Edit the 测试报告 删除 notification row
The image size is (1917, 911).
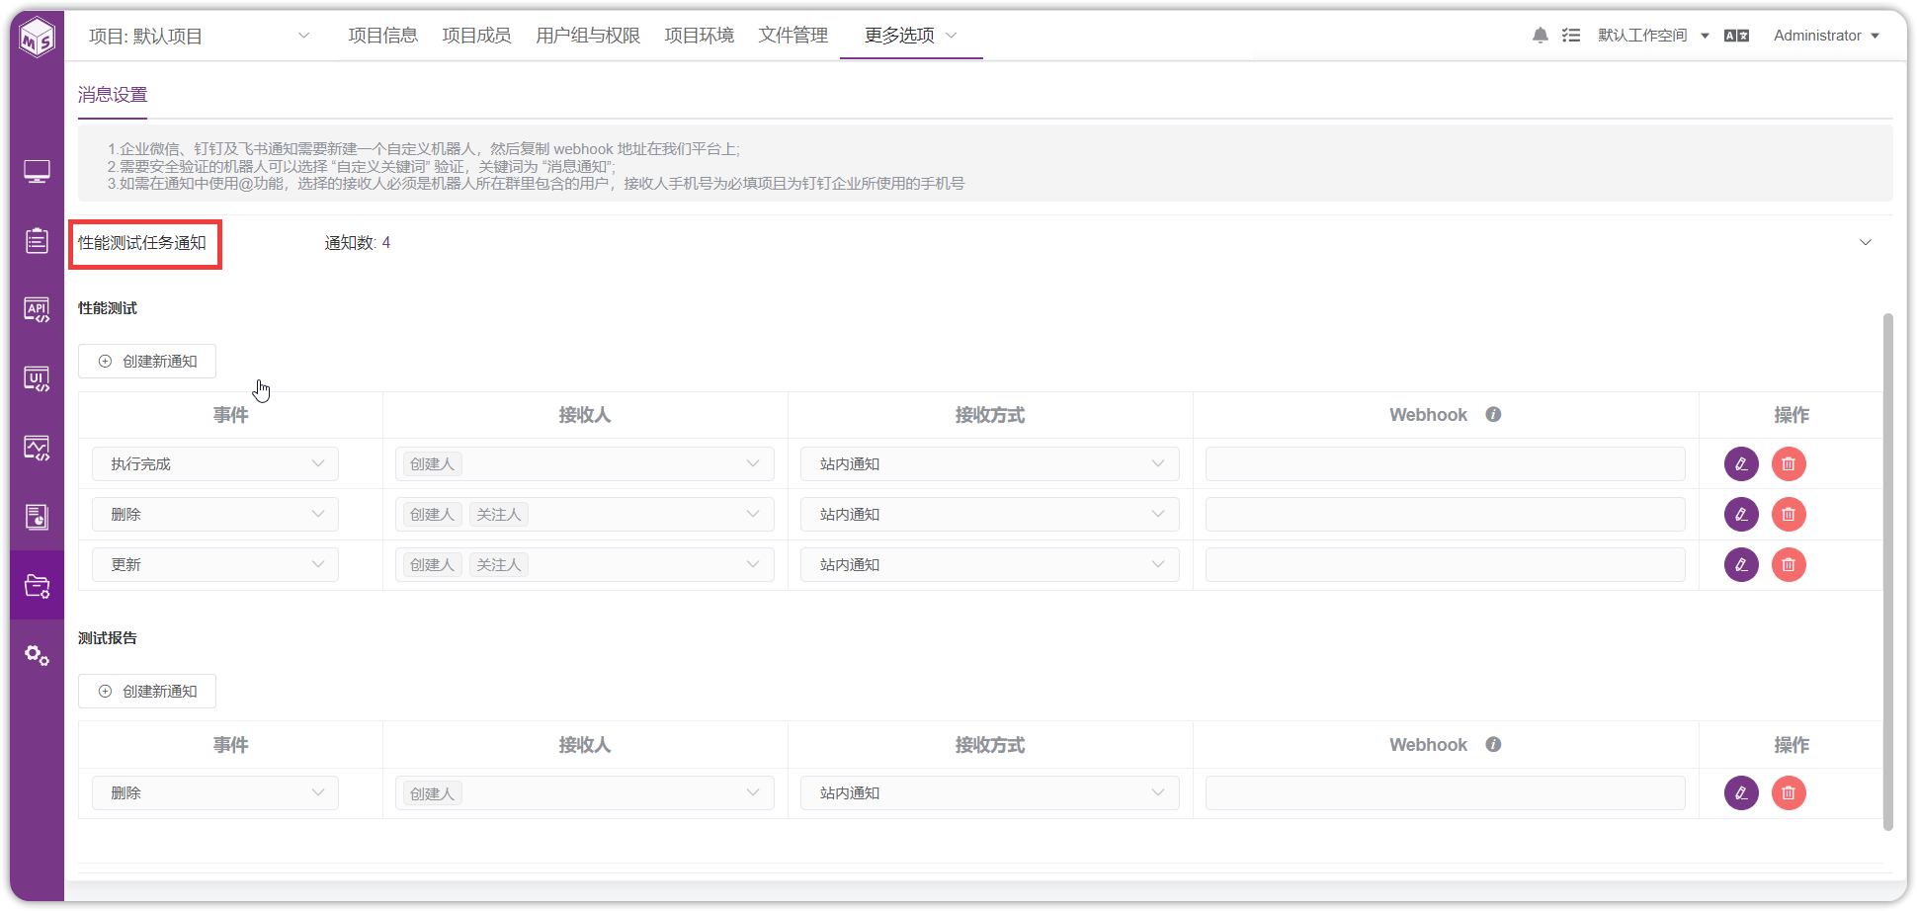(1741, 792)
